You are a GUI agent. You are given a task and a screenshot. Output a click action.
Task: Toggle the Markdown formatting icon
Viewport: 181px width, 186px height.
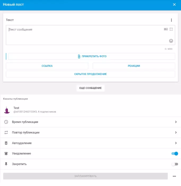pos(166,29)
